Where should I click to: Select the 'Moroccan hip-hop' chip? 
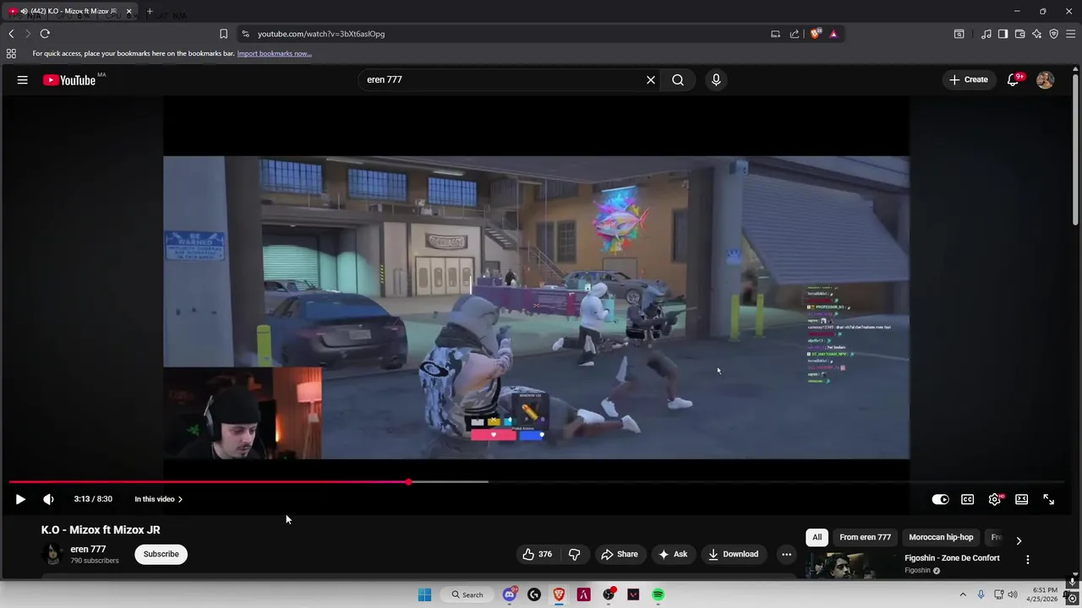[x=941, y=537]
